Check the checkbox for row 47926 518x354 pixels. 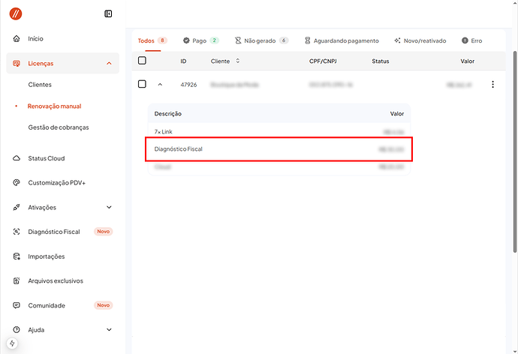[142, 84]
